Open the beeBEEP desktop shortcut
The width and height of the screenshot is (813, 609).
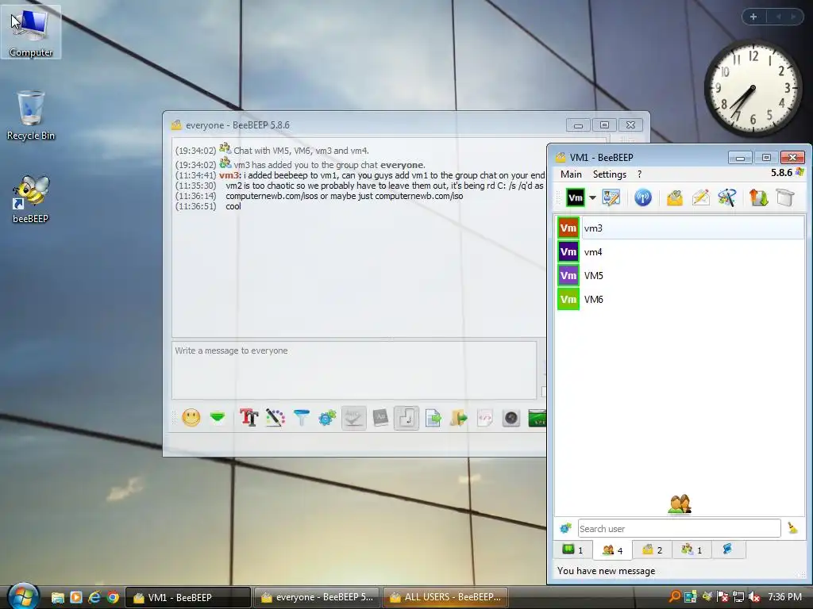click(x=31, y=199)
